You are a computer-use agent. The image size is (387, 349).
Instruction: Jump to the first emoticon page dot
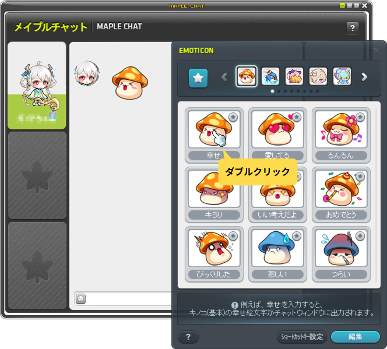pos(273,91)
